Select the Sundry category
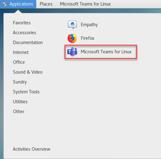The width and height of the screenshot is (161, 159). 20,82
